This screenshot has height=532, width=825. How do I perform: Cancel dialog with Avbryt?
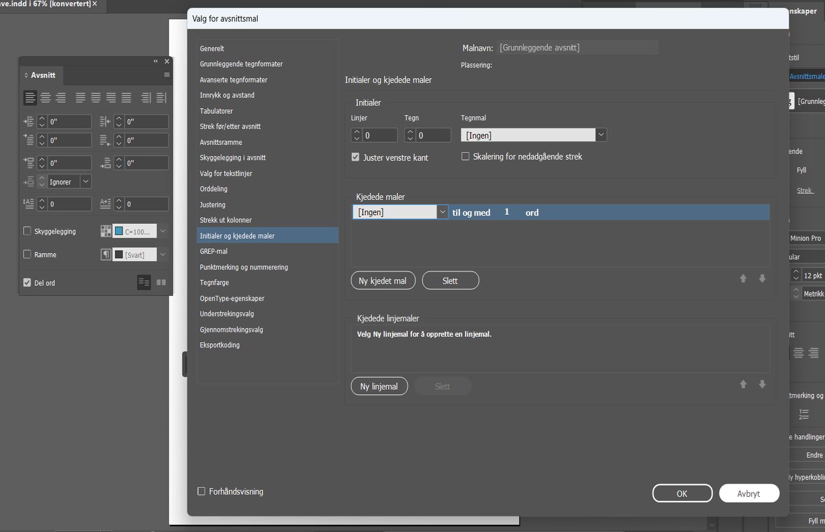[x=748, y=494]
